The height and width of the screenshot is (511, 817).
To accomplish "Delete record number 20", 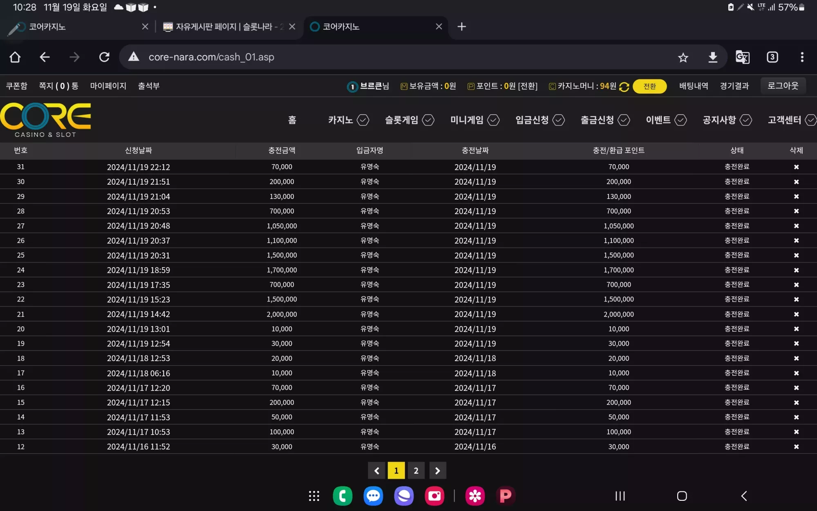I will coord(796,329).
